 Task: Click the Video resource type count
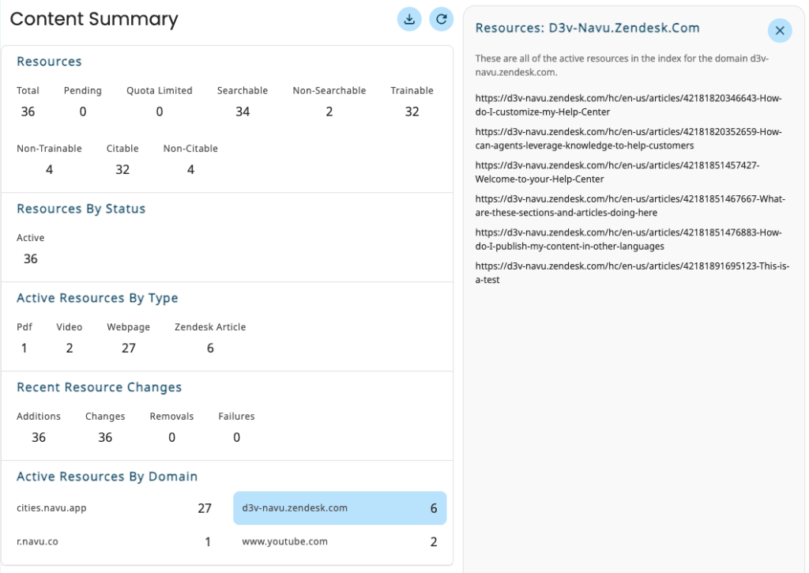(70, 348)
